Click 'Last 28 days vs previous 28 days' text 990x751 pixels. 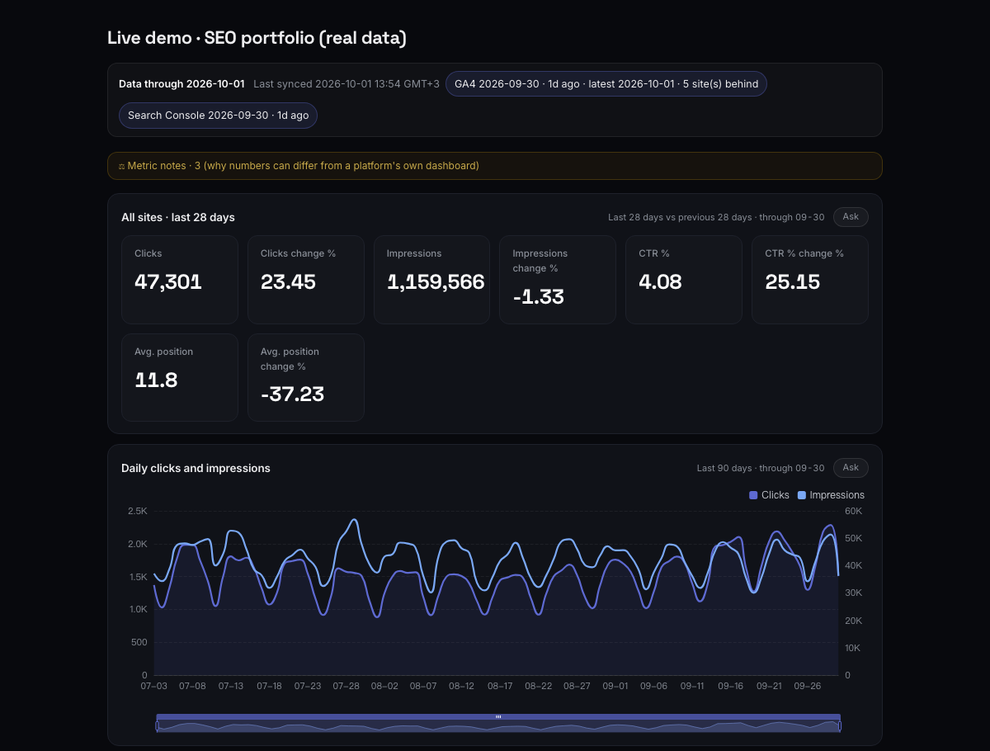[680, 217]
